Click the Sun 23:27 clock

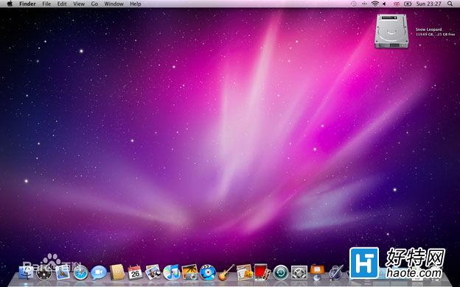(x=428, y=4)
